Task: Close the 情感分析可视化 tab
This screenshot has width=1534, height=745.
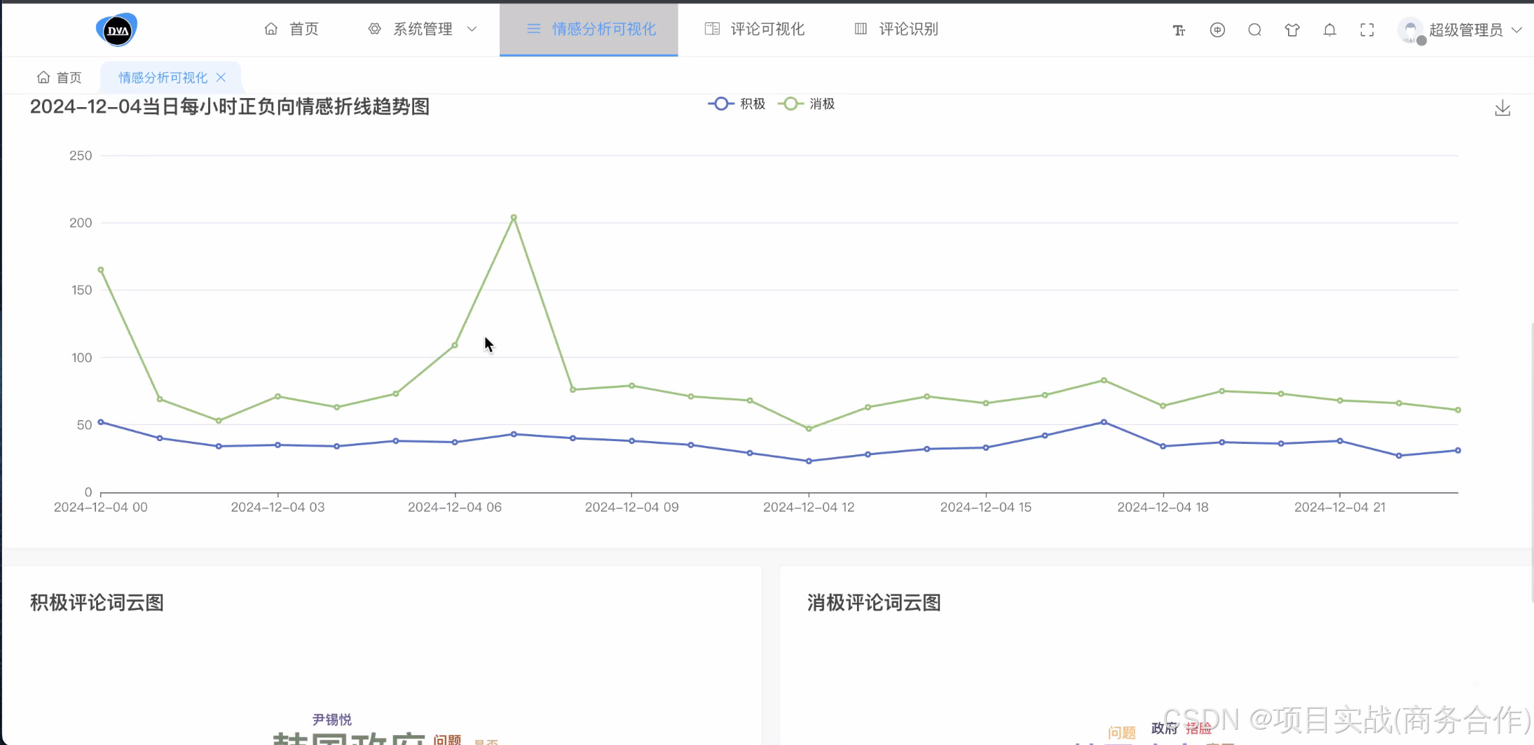Action: (x=221, y=77)
